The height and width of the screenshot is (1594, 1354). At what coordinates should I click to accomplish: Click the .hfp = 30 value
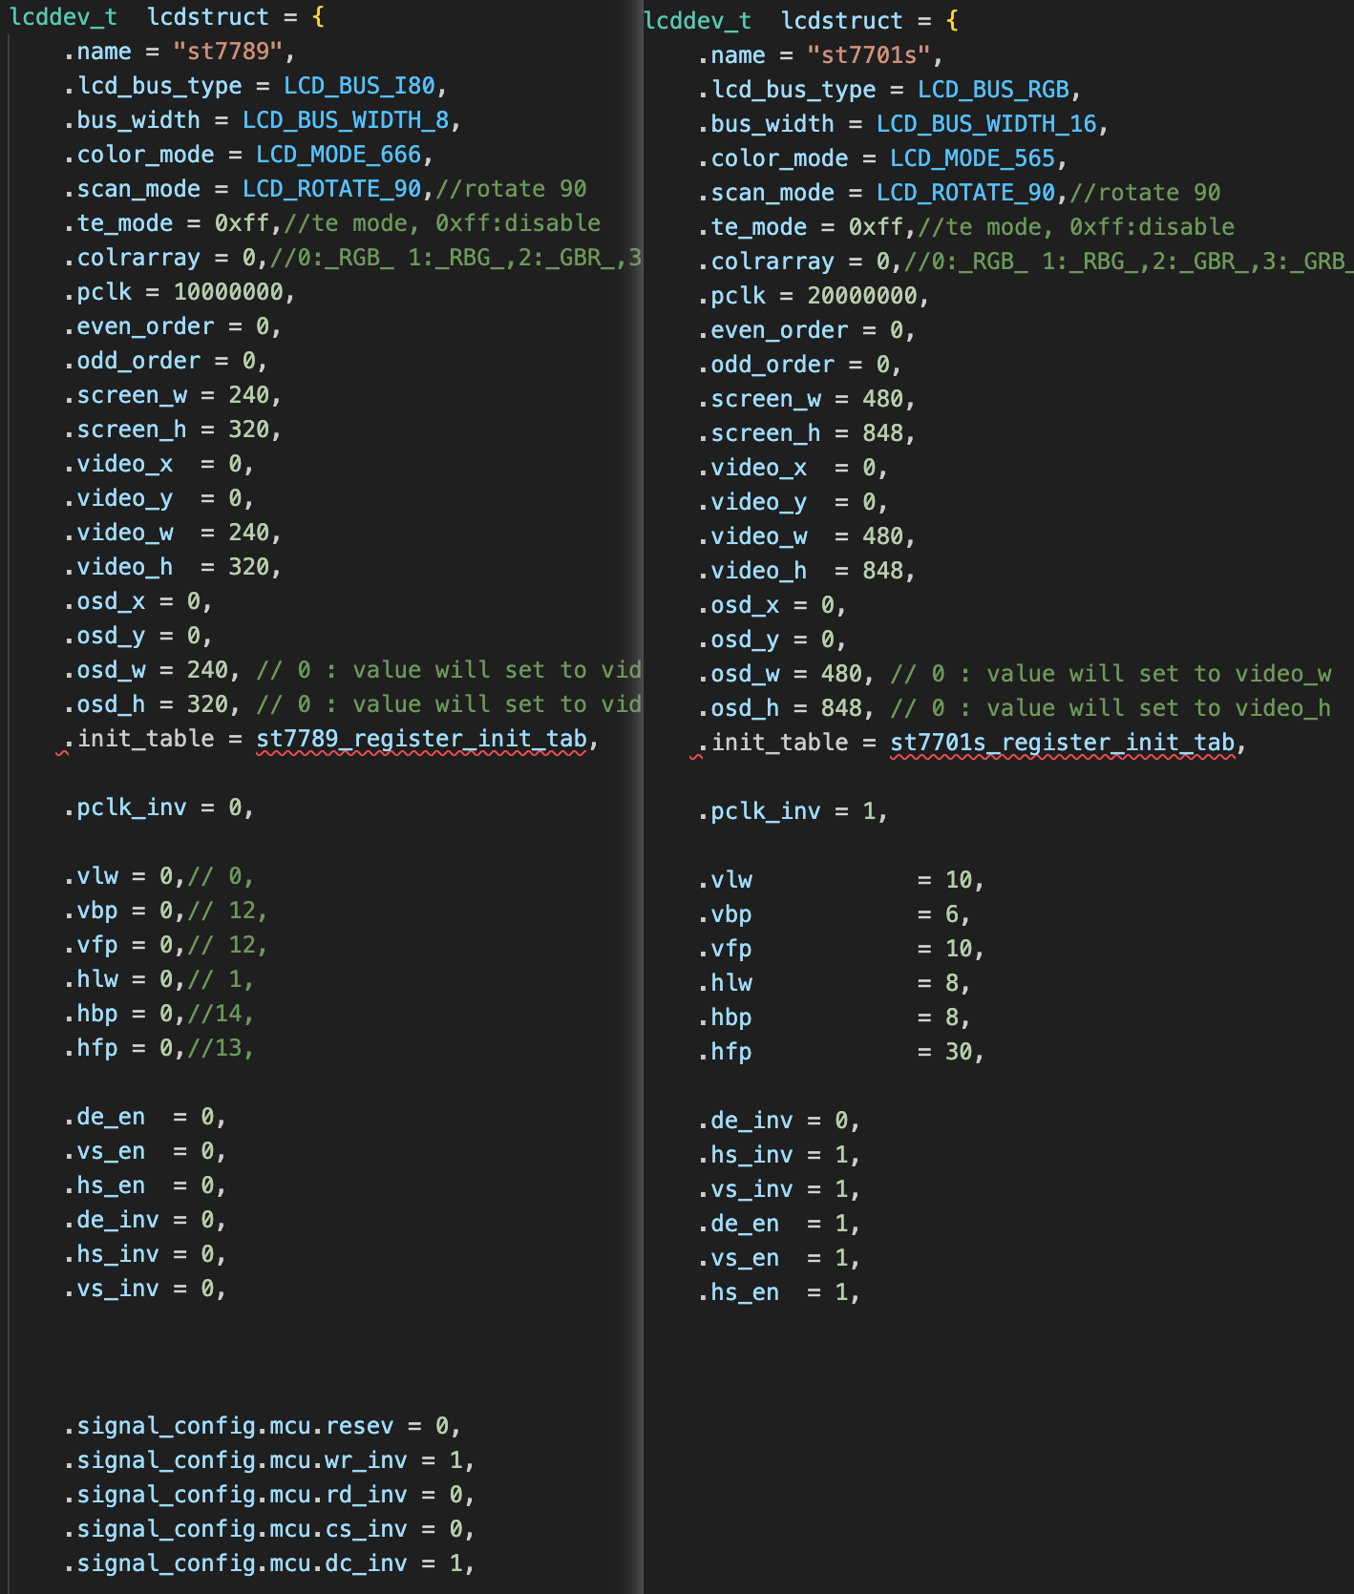click(959, 1052)
